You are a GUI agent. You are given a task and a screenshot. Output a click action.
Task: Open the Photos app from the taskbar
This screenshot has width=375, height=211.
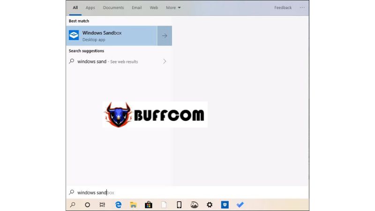tap(194, 205)
